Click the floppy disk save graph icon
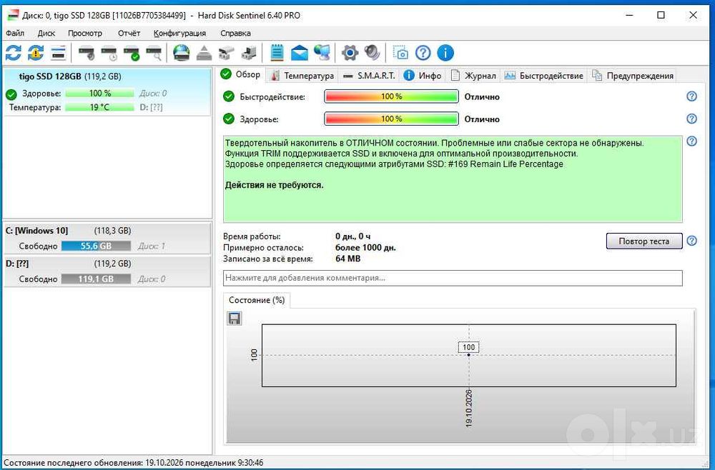The image size is (715, 470). tap(234, 318)
